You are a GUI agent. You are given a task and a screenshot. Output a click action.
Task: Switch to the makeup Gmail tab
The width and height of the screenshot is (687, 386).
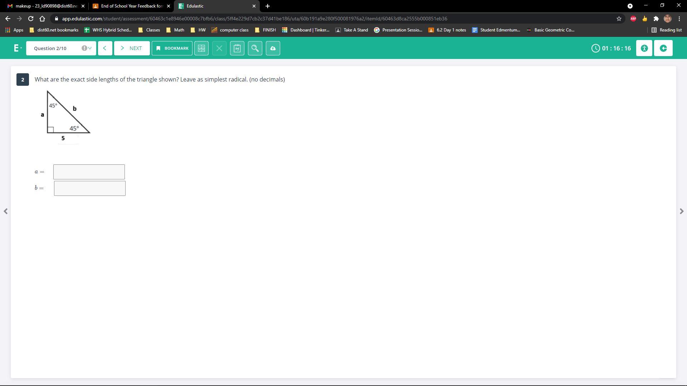coord(43,6)
